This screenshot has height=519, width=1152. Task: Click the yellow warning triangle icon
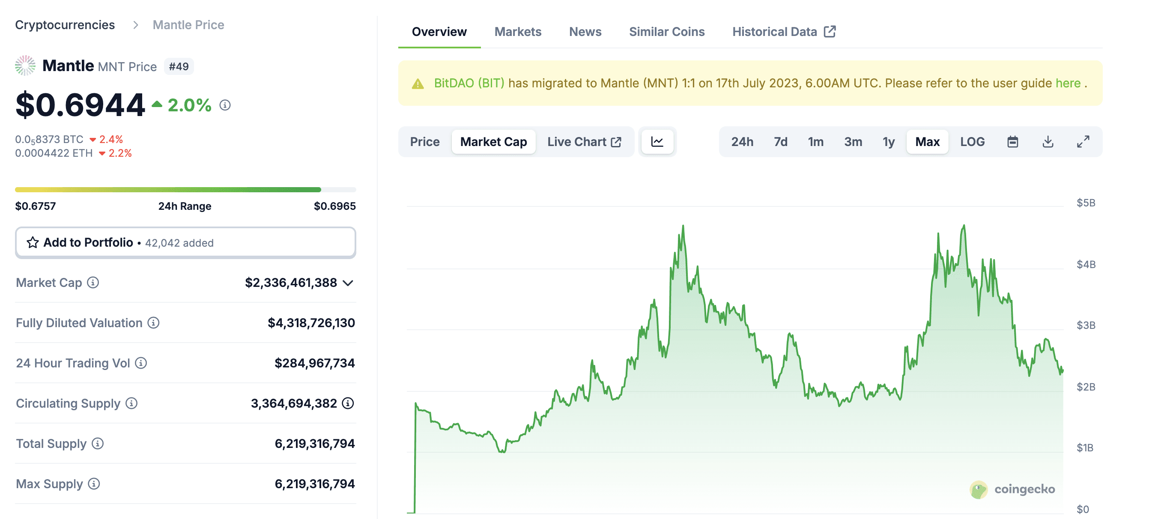pyautogui.click(x=418, y=84)
